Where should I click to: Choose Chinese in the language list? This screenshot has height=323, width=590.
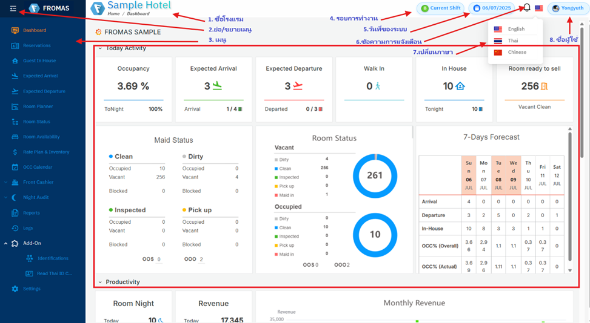coord(516,52)
